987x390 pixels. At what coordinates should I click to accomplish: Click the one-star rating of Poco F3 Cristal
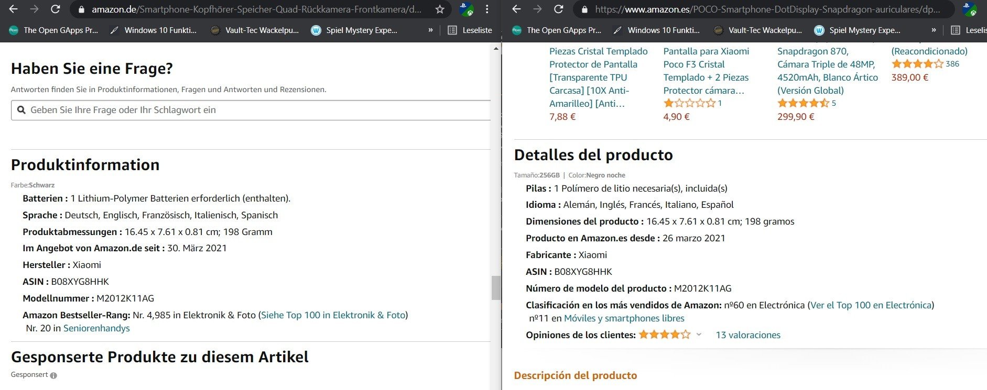click(x=689, y=103)
